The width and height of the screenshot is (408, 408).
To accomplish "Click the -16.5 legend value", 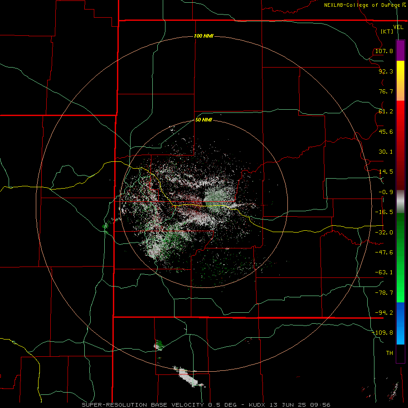I will coord(384,212).
